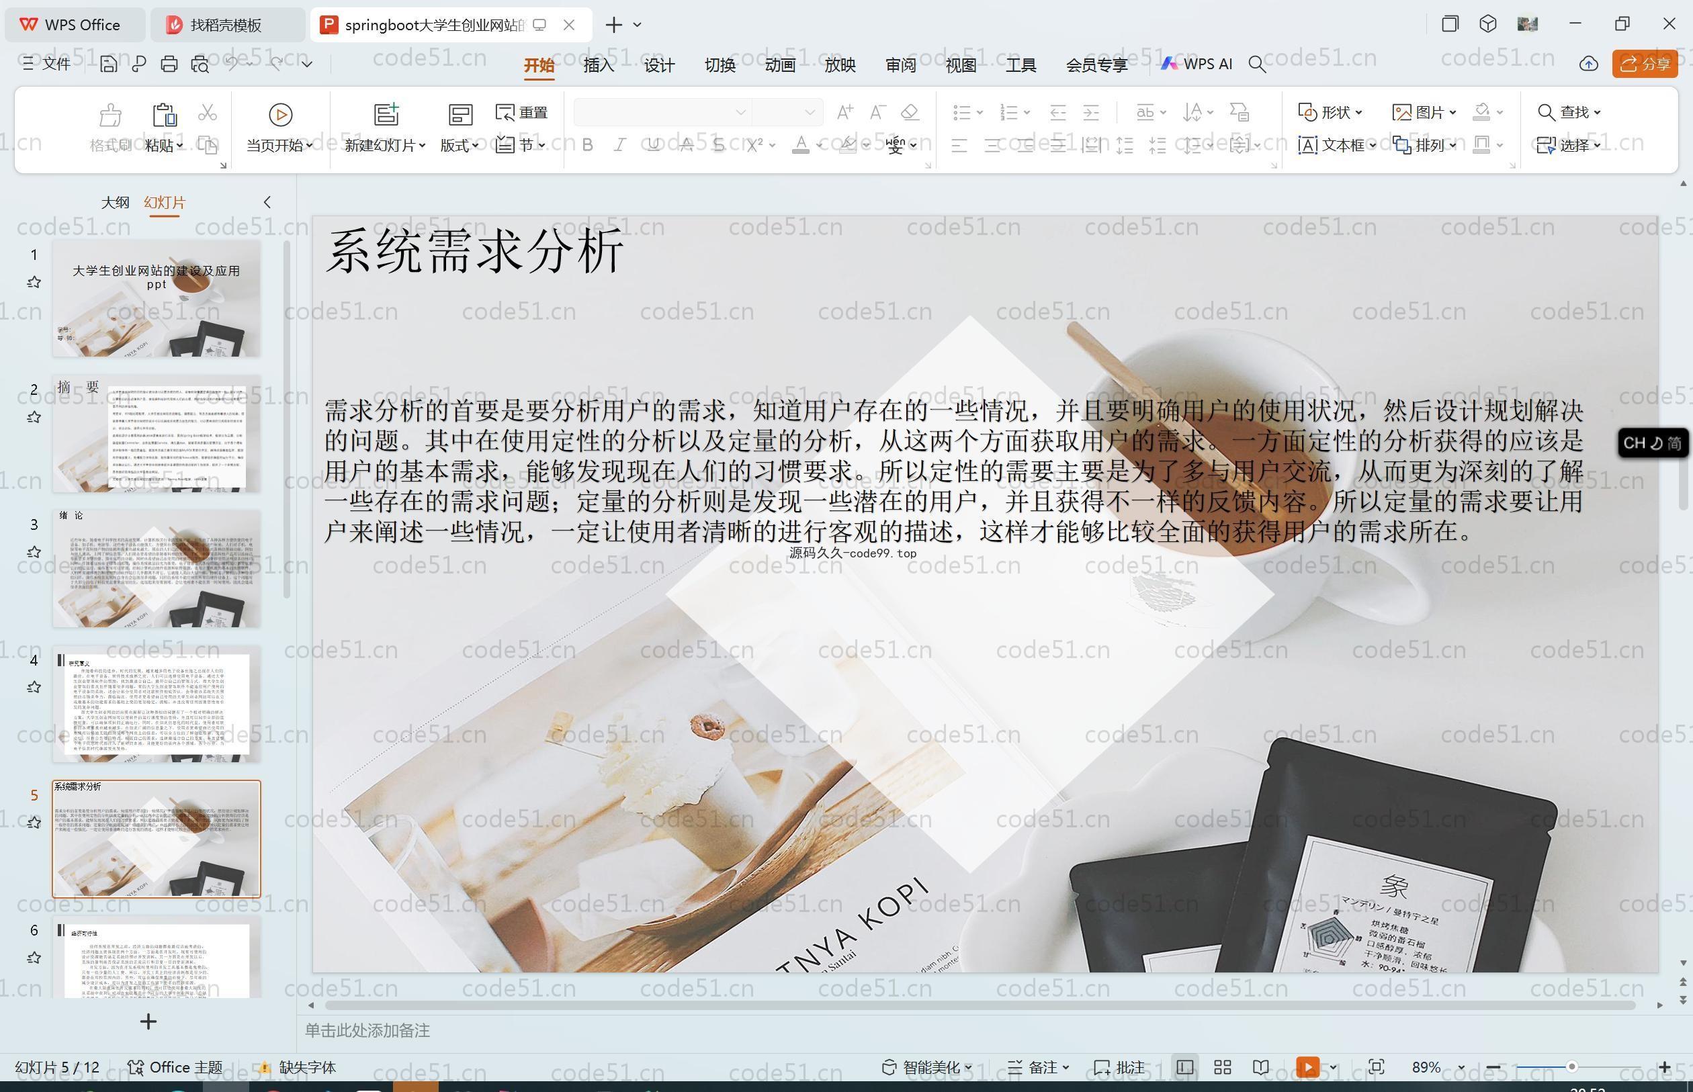1693x1092 pixels.
Task: Click the Paste clipboard icon
Action: pos(164,114)
